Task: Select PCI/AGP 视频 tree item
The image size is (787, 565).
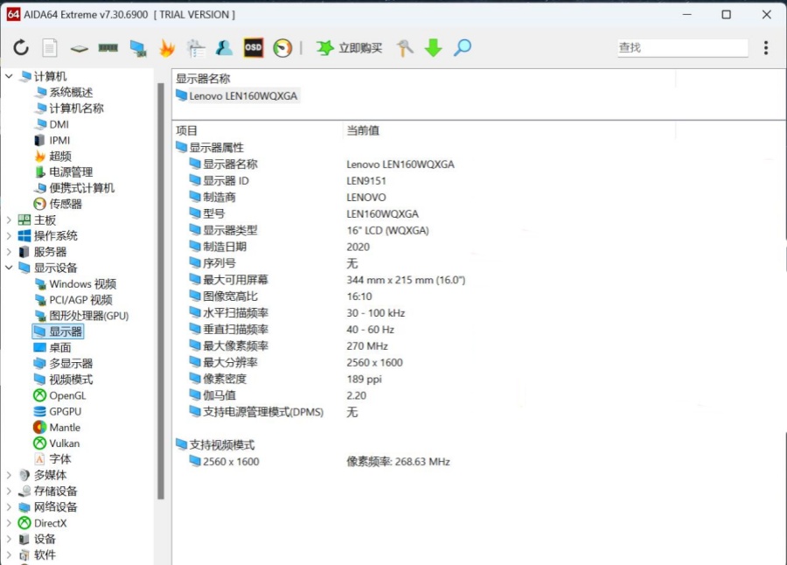Action: 73,300
